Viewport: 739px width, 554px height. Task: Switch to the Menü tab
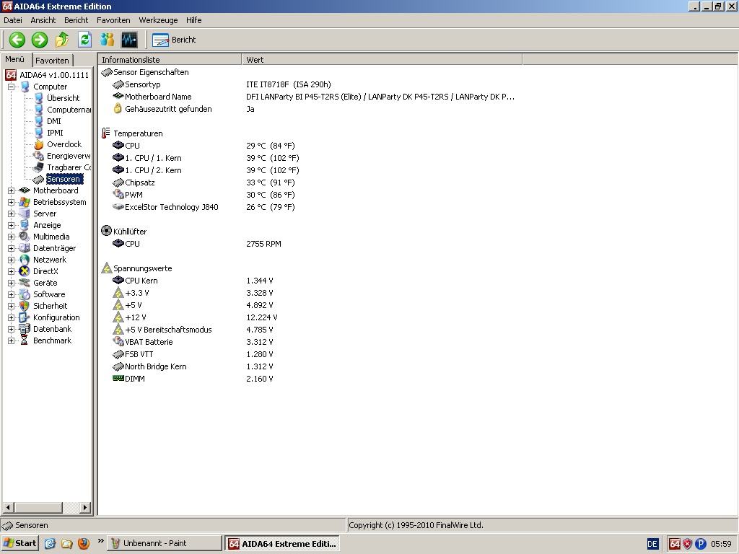[x=15, y=59]
